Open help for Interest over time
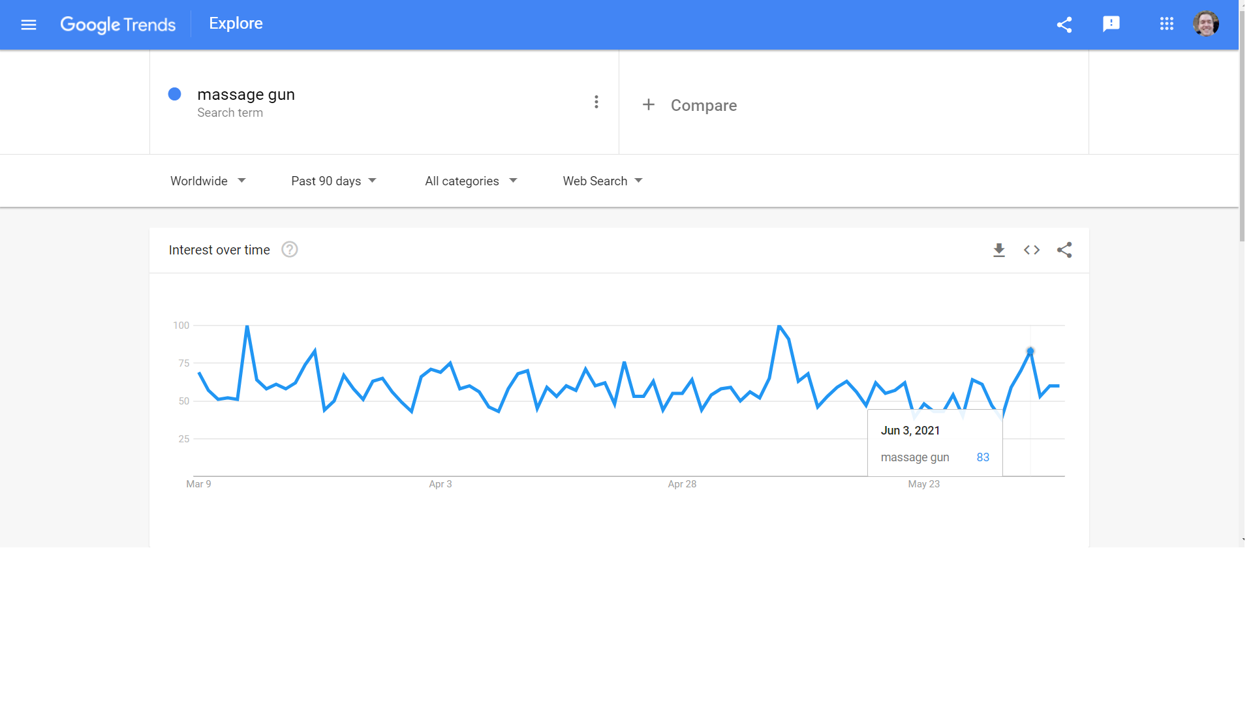 290,250
